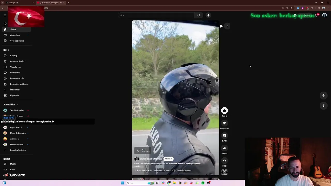Open a new browser tab

tap(69, 3)
